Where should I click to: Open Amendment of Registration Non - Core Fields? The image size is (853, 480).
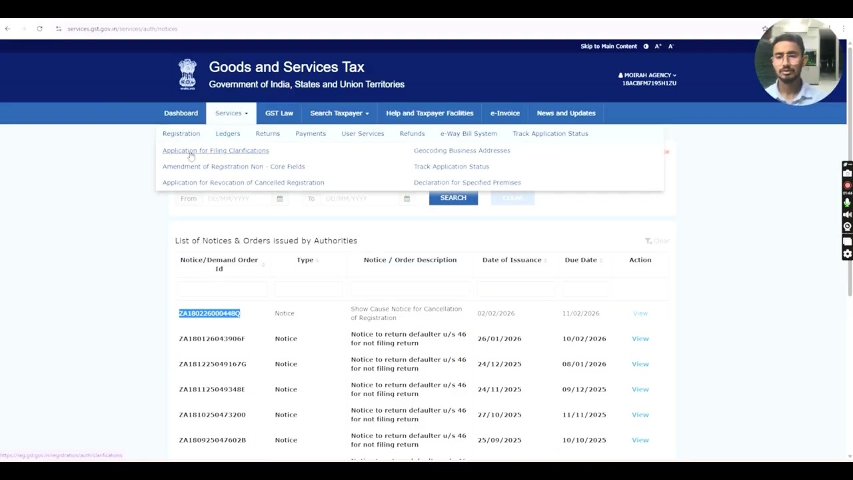coord(234,167)
